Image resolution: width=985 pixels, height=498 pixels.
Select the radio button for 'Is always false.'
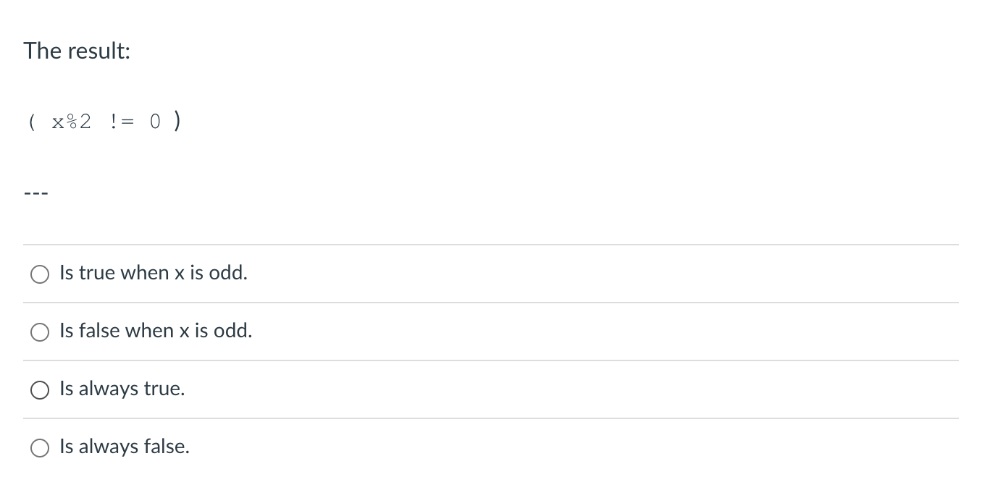[40, 447]
